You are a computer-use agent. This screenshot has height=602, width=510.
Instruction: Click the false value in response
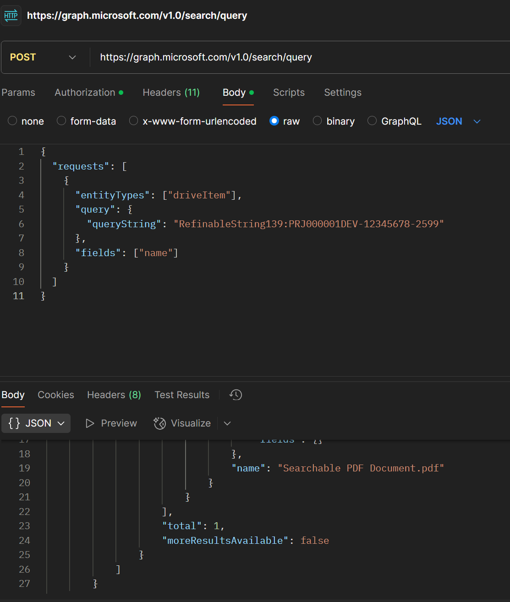pos(315,541)
